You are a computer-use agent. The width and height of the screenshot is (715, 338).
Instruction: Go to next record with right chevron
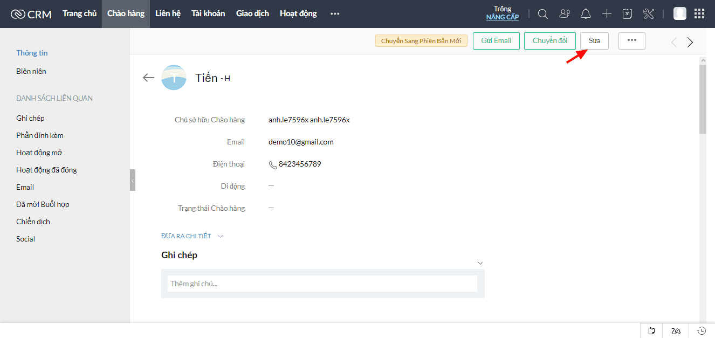point(690,42)
